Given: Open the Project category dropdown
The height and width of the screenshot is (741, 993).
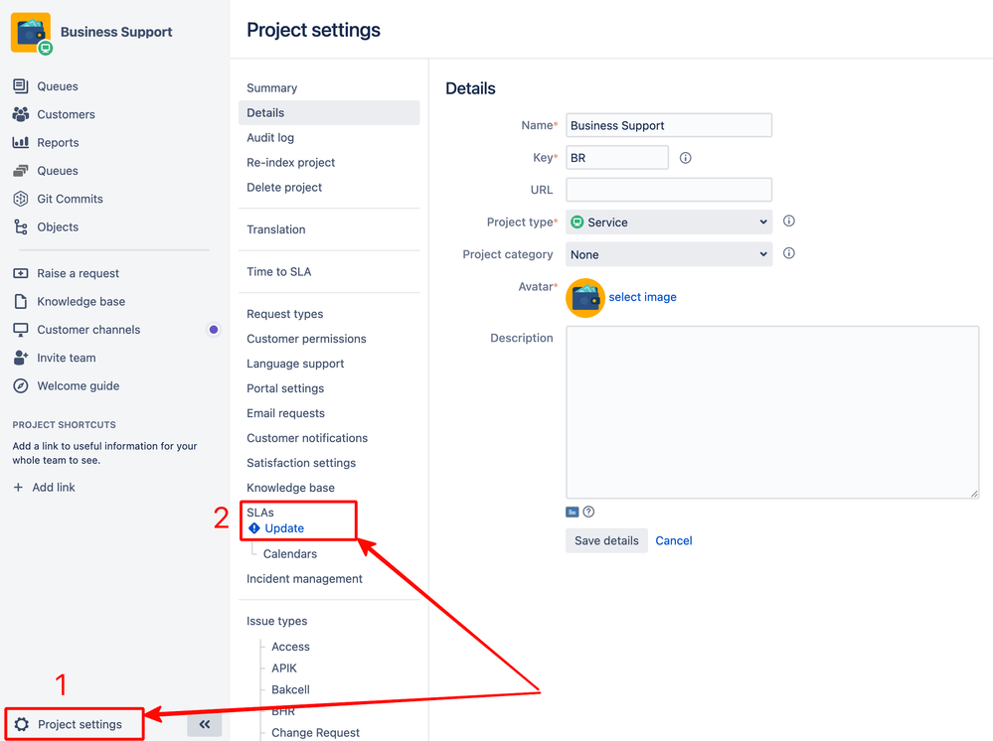Looking at the screenshot, I should tap(669, 254).
